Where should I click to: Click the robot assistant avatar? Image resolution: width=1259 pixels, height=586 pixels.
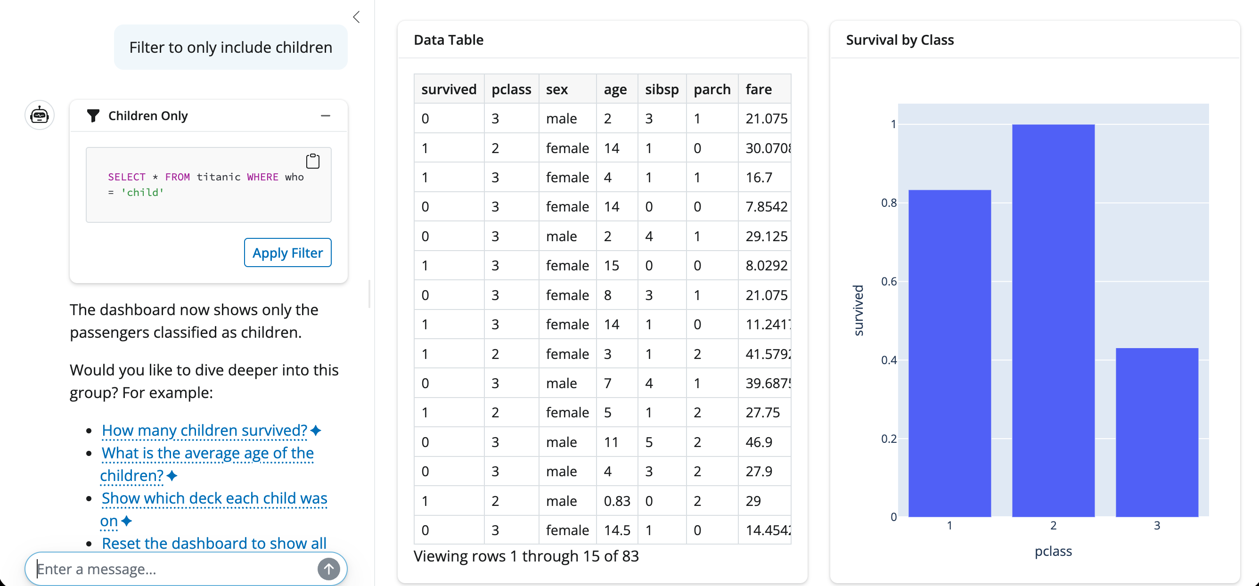tap(39, 115)
